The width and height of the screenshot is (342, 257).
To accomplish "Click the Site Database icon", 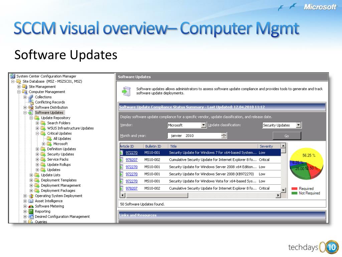I will pyautogui.click(x=19, y=81).
